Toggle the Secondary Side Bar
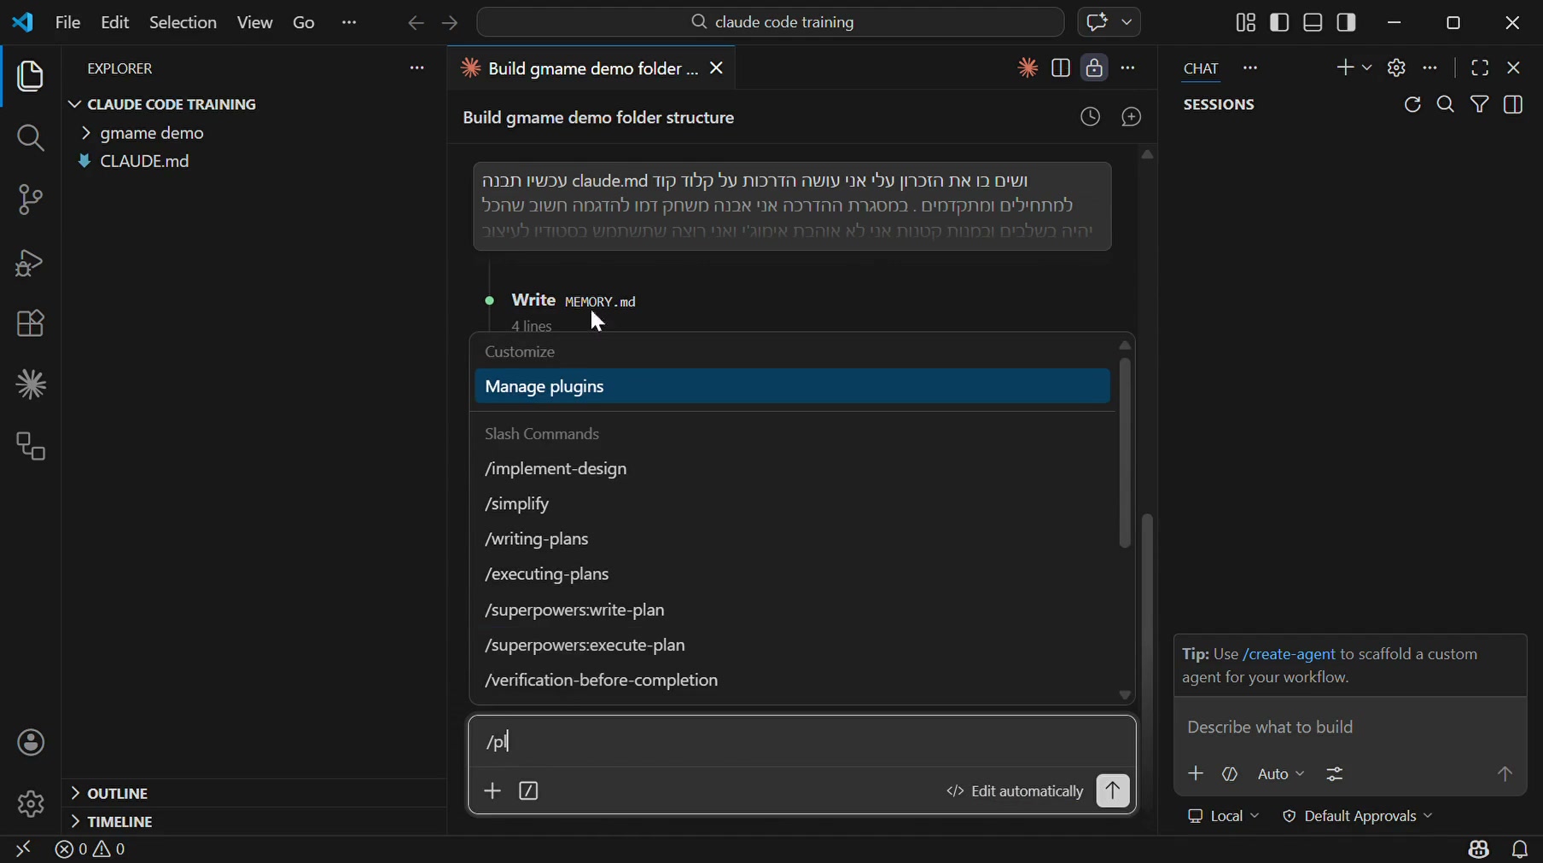The height and width of the screenshot is (863, 1543). click(x=1347, y=23)
